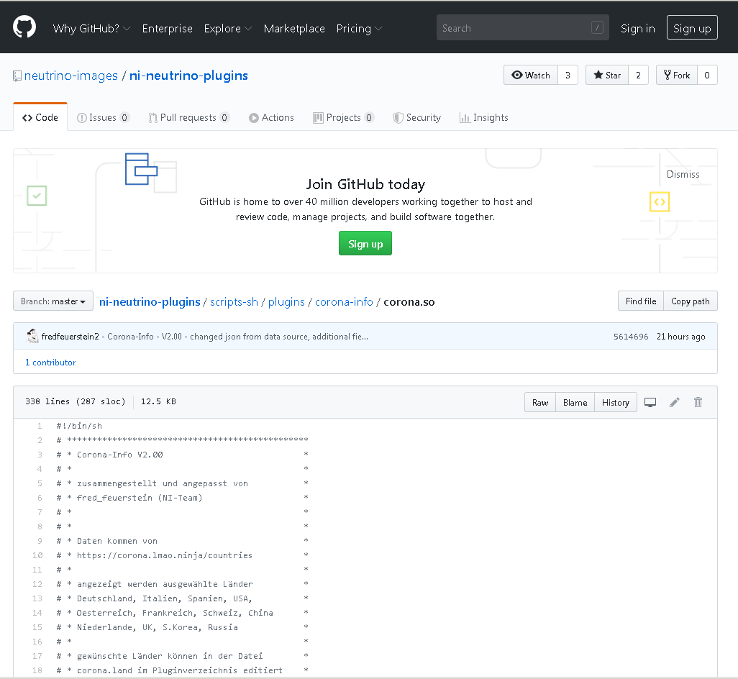Click the GitHub search field
The height and width of the screenshot is (679, 738).
click(x=514, y=28)
